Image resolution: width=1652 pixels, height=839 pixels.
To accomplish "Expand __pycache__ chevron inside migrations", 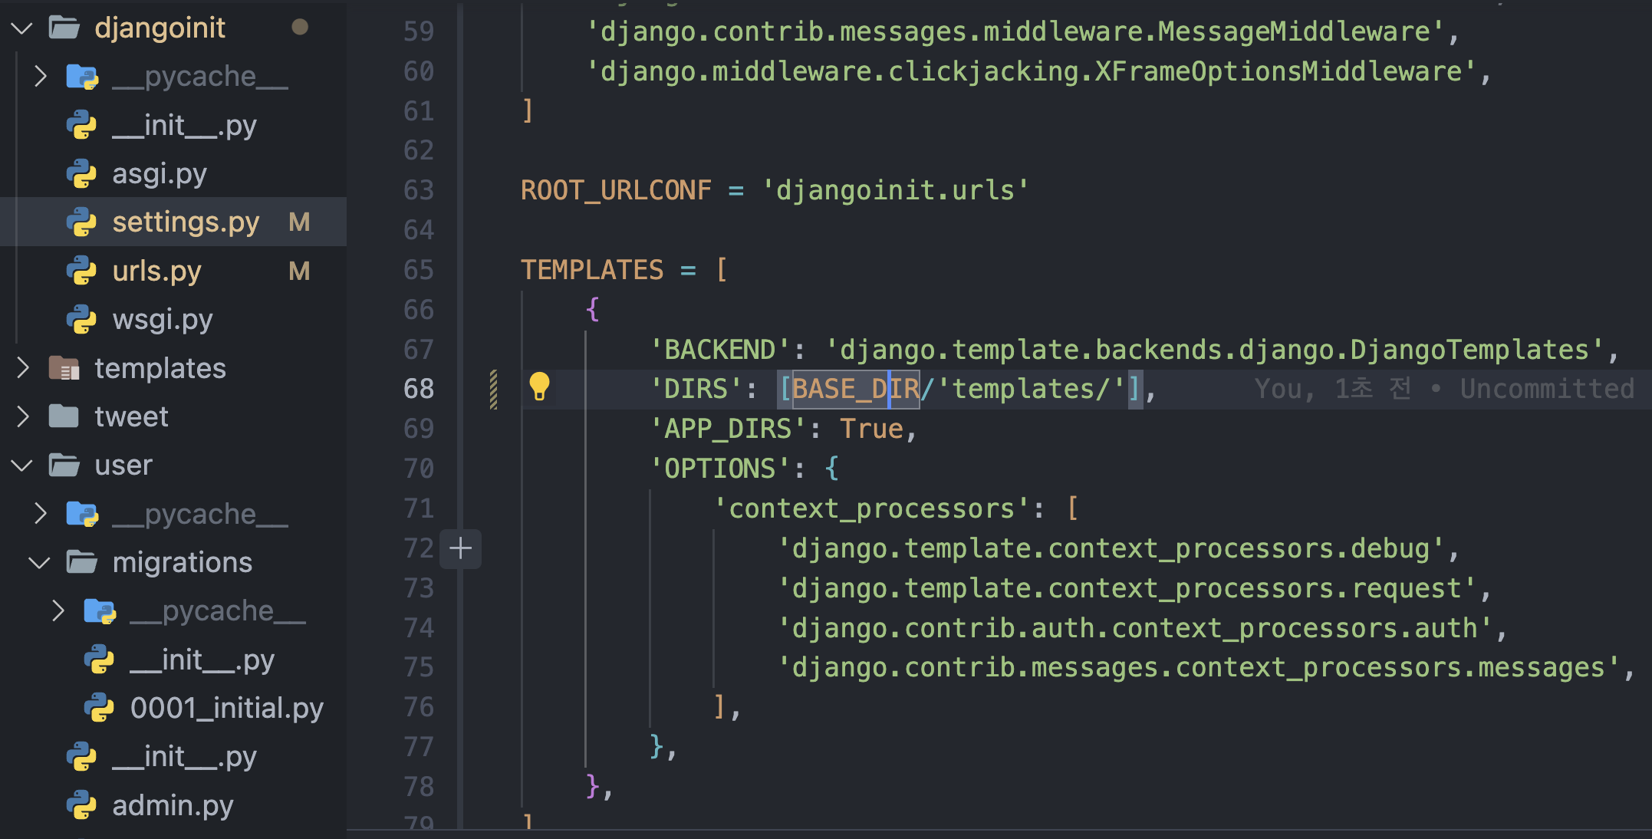I will pyautogui.click(x=58, y=611).
